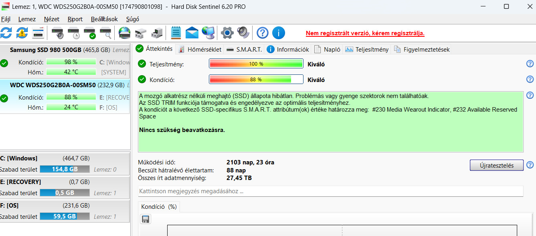The height and width of the screenshot is (236, 536).
Task: Switch to the Áttekintés tab
Action: tap(154, 49)
